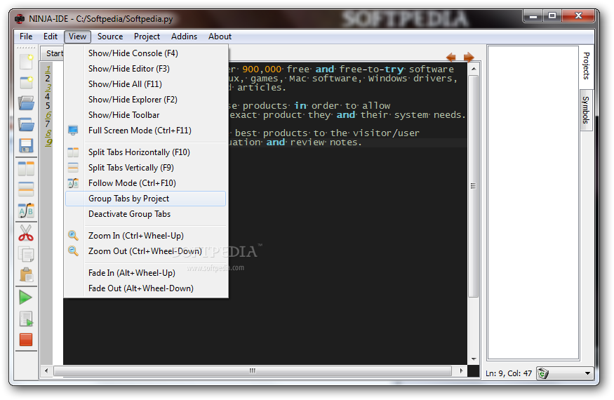This screenshot has height=400, width=614.
Task: Click the orange forward navigation arrow
Action: click(469, 58)
